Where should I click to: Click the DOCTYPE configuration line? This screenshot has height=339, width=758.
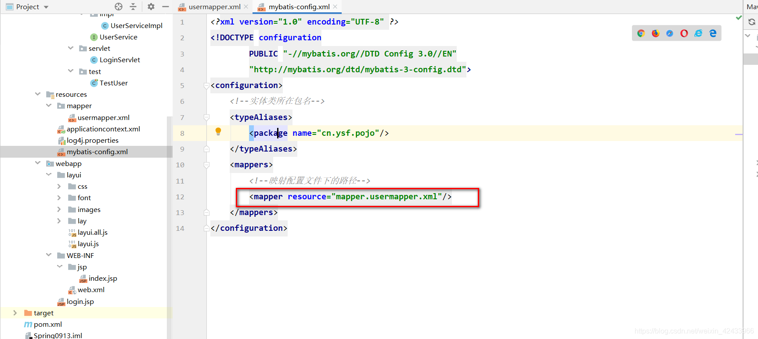pos(266,38)
